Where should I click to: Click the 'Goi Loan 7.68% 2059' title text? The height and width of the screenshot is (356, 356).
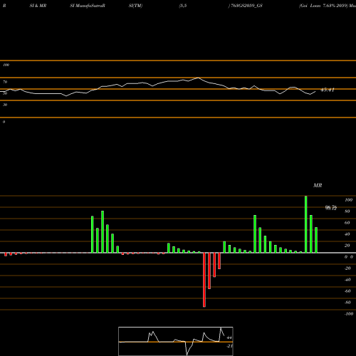point(323,6)
